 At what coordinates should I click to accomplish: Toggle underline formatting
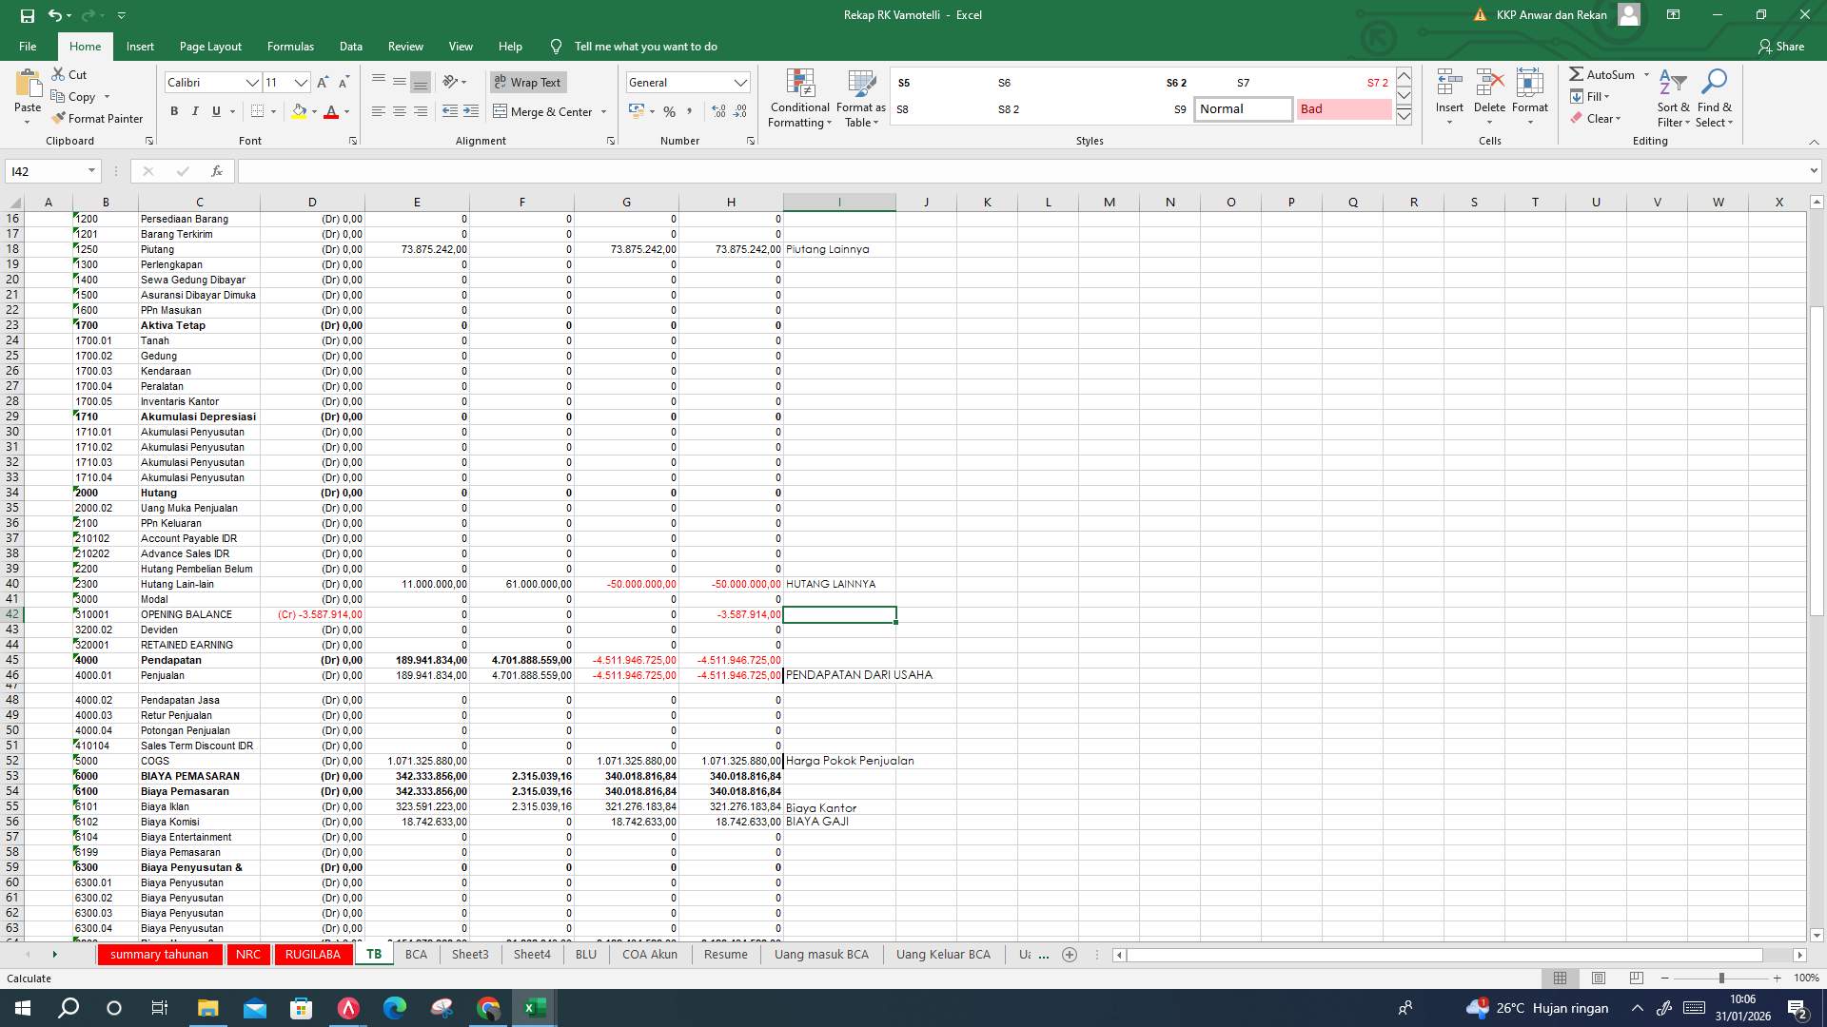[215, 111]
